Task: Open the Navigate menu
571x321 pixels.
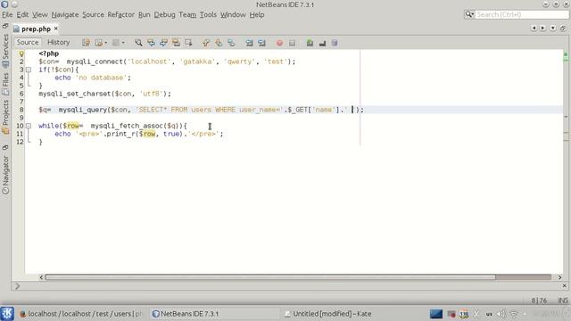Action: coord(65,14)
